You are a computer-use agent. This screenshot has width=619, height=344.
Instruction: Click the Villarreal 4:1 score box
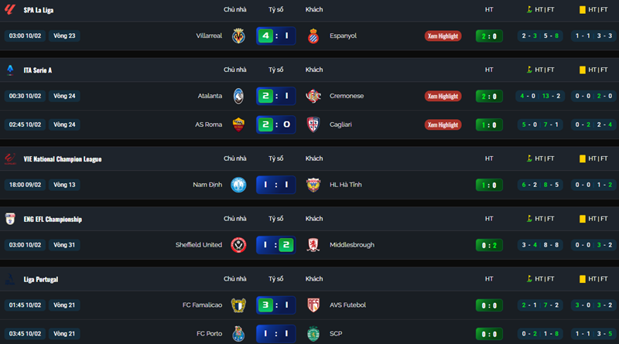(x=275, y=36)
